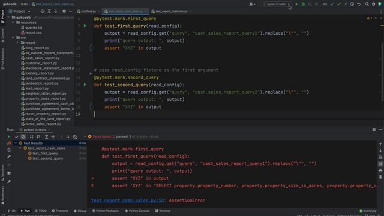
Task: Click the select opened file target icon
Action: pyautogui.click(x=43, y=11)
